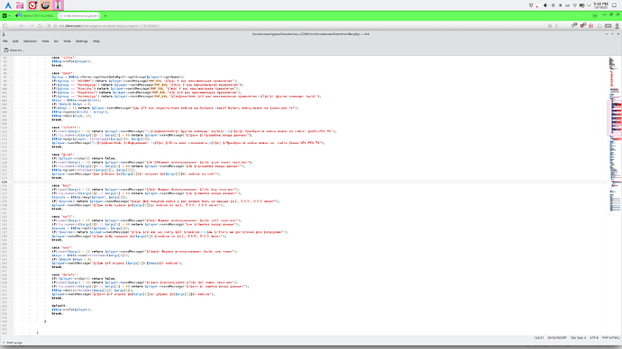Go back in browser history
The height and width of the screenshot is (349, 622).
pyautogui.click(x=22, y=26)
